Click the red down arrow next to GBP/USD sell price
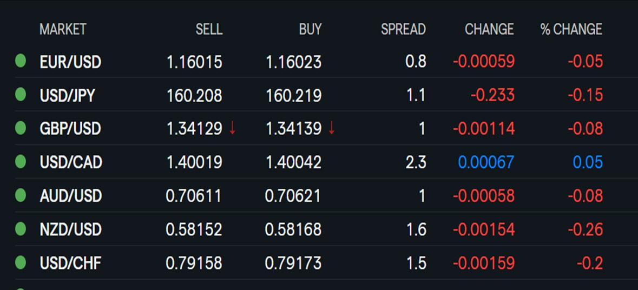 (232, 129)
